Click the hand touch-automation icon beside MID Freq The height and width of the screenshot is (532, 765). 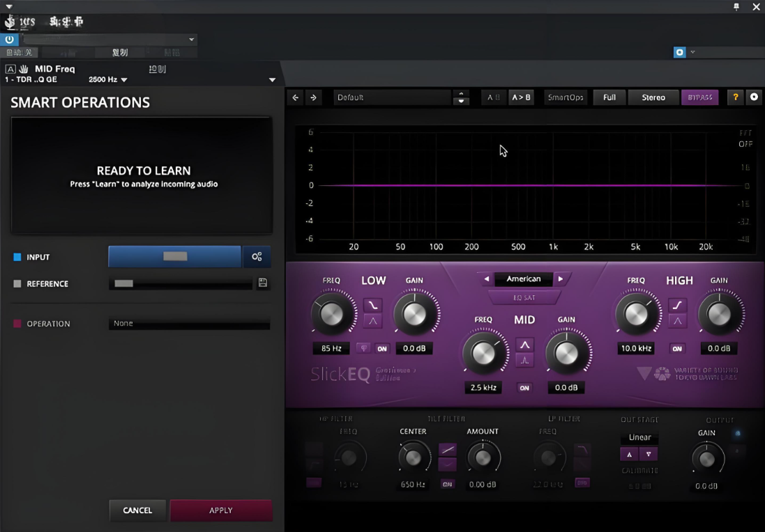click(24, 69)
